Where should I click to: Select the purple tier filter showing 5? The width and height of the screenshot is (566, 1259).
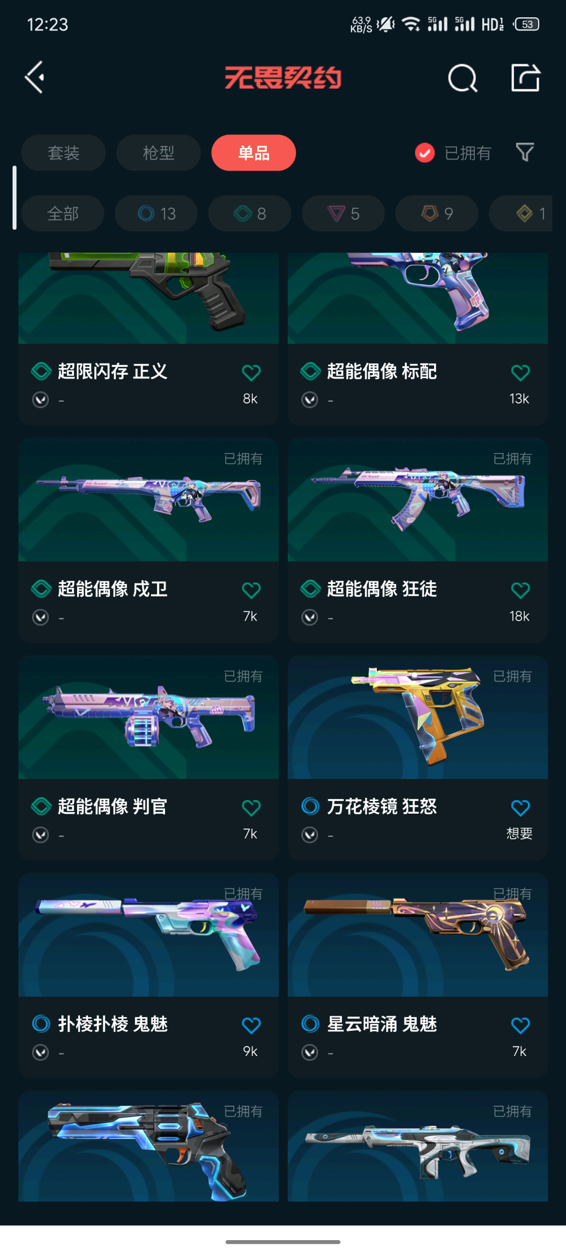click(x=343, y=214)
